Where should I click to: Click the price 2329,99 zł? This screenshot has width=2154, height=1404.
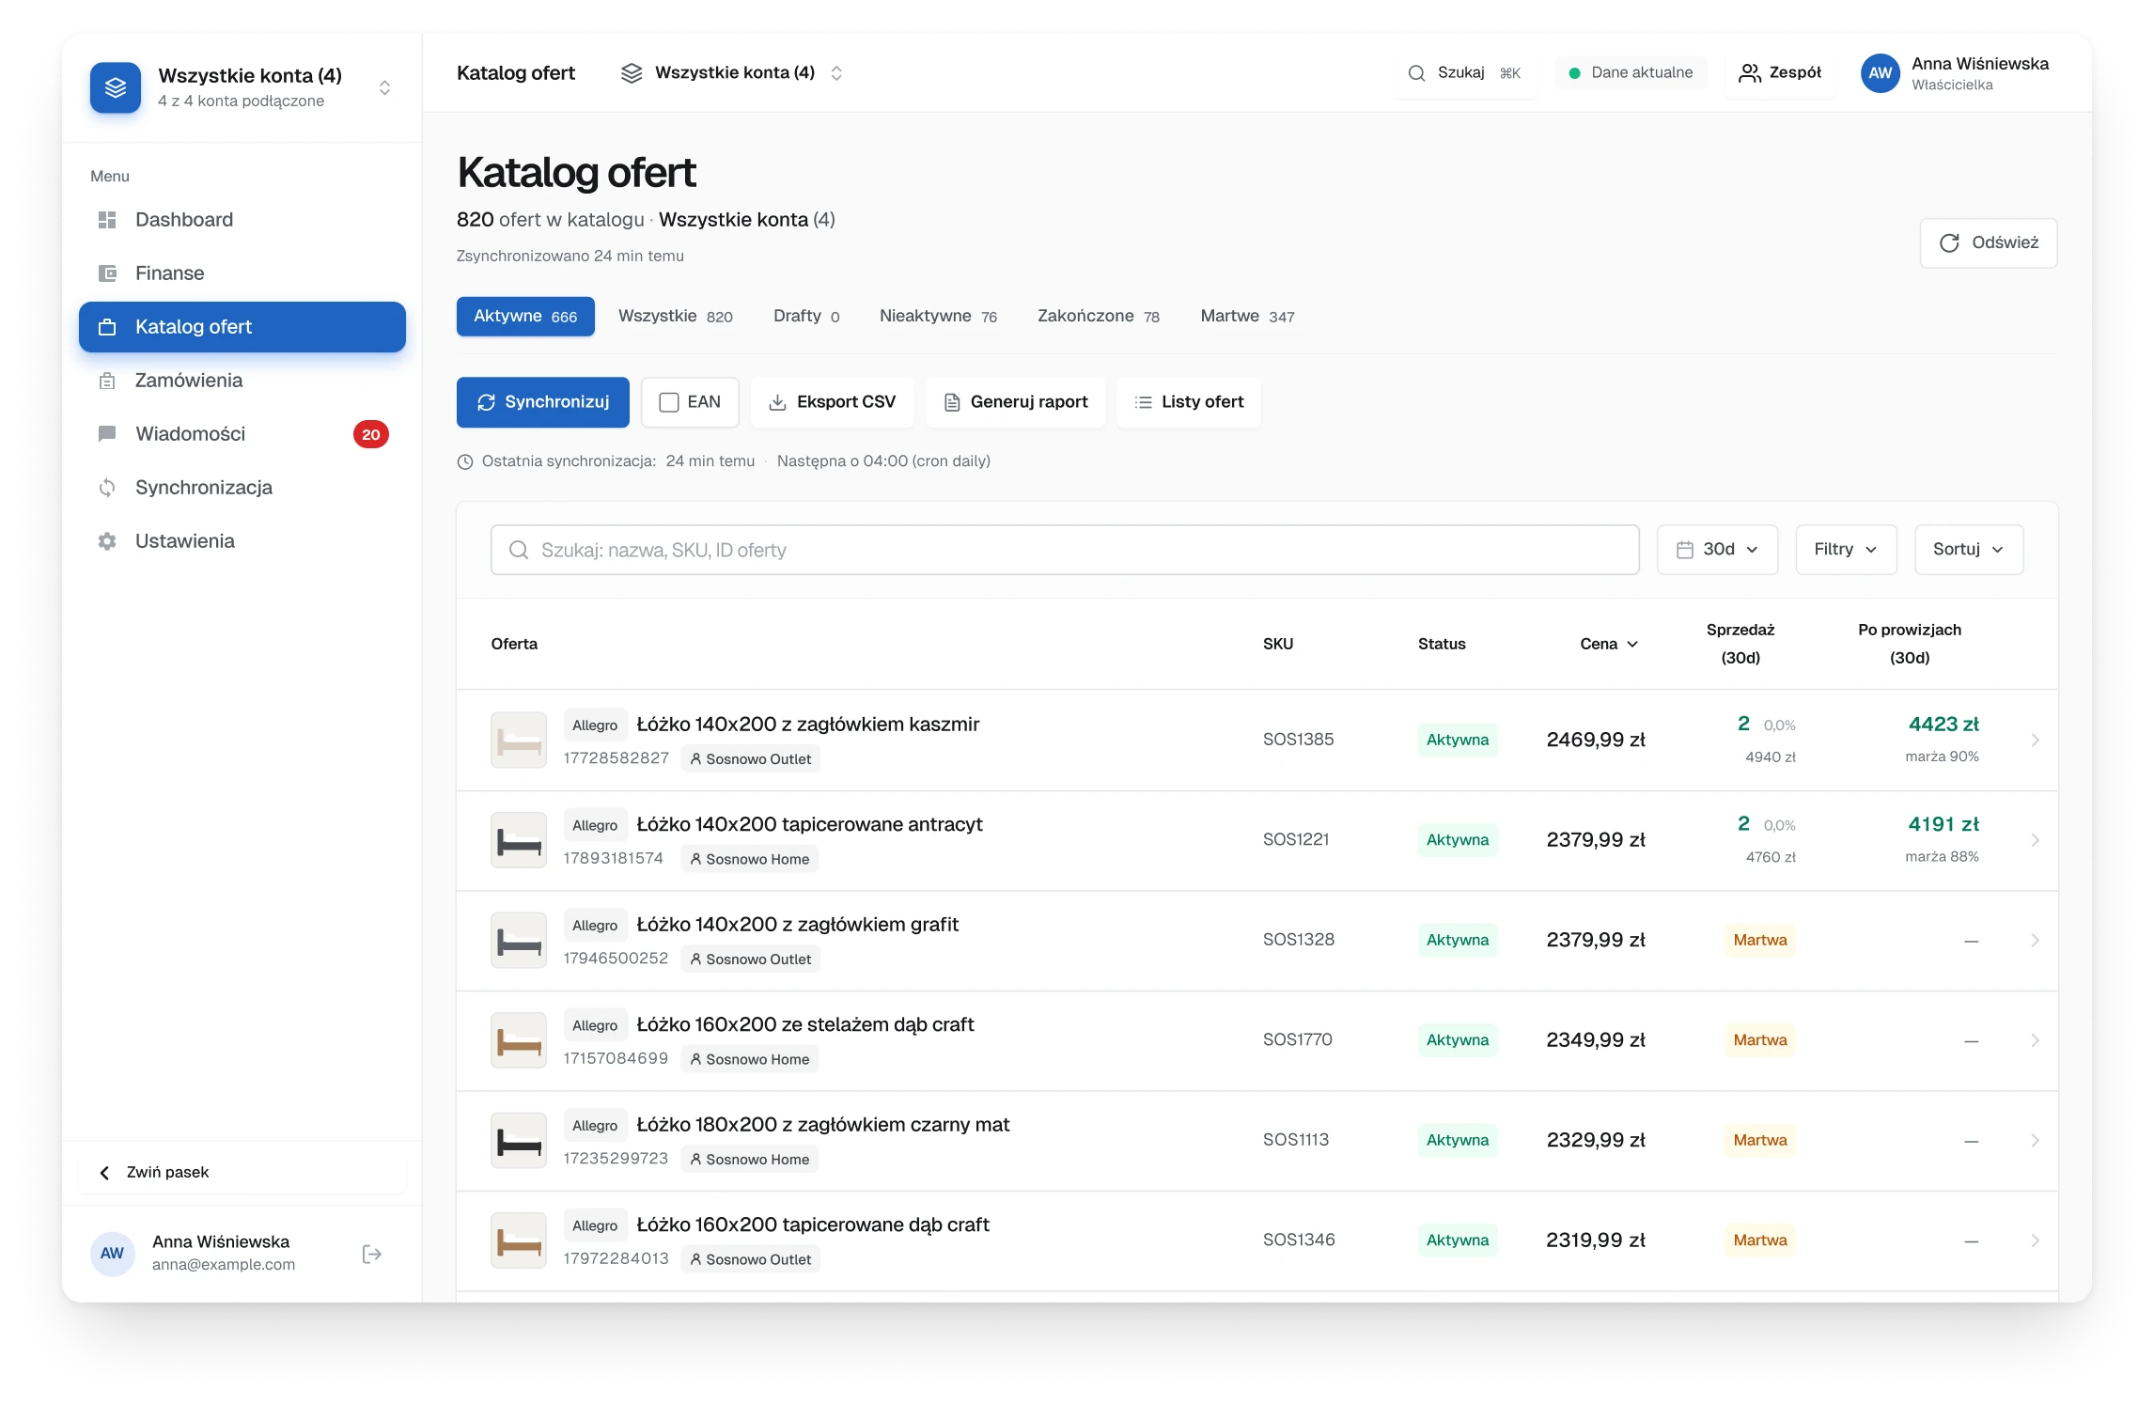tap(1596, 1141)
